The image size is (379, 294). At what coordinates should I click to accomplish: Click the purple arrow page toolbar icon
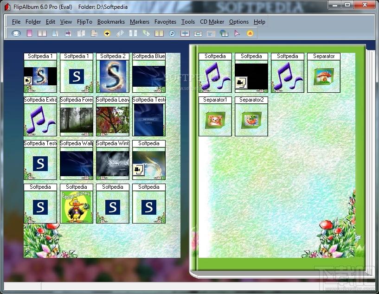(x=68, y=33)
